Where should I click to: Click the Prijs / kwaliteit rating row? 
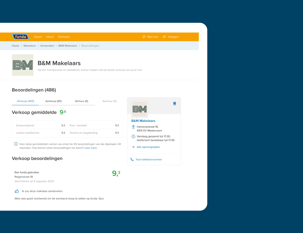[x=94, y=125]
